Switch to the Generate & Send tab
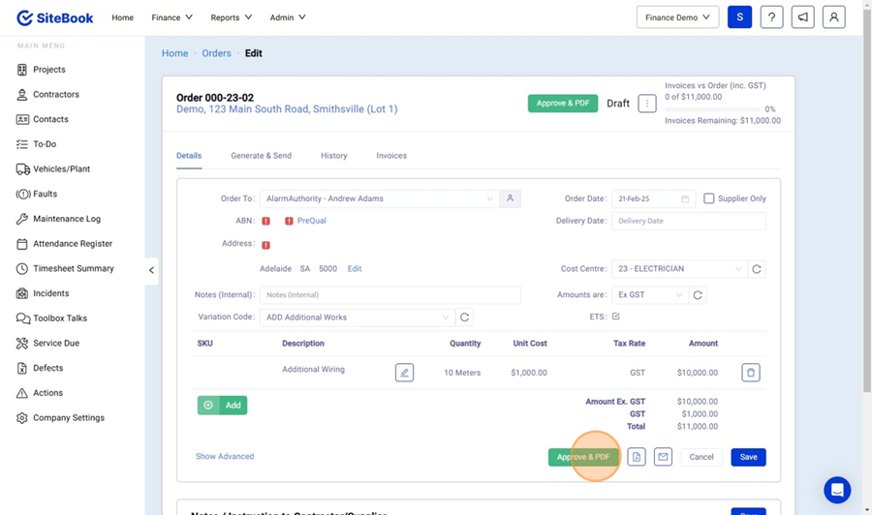Viewport: 872px width, 515px height. pos(261,156)
